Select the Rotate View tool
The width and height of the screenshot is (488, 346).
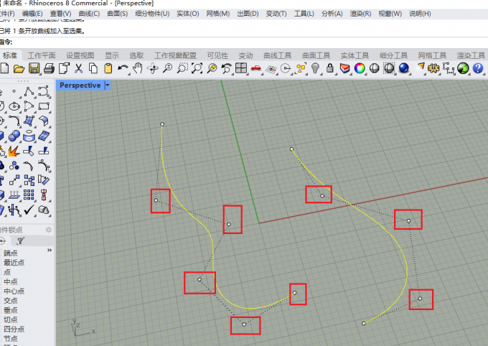(x=152, y=68)
